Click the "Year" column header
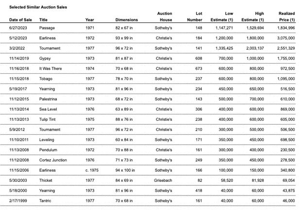Viewport: 303px width, 211px height. (x=89, y=20)
